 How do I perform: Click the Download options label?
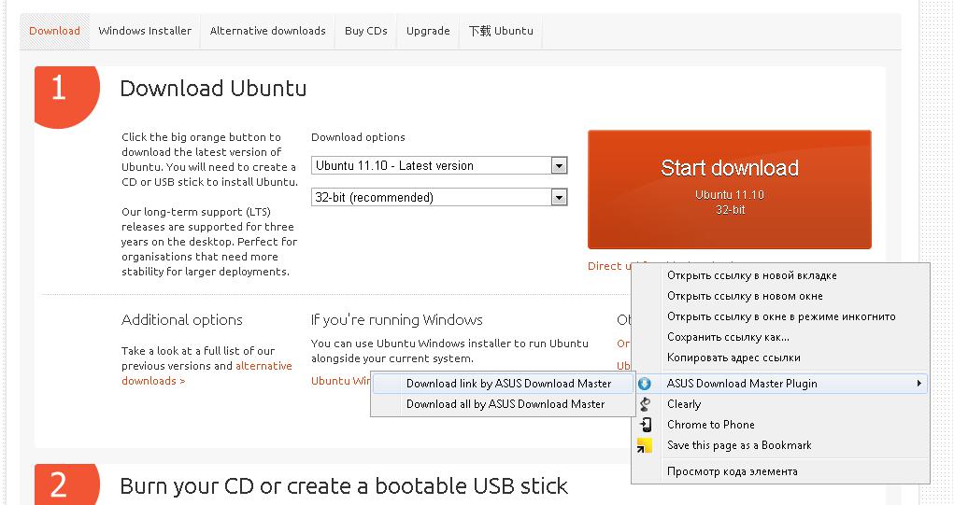359,137
